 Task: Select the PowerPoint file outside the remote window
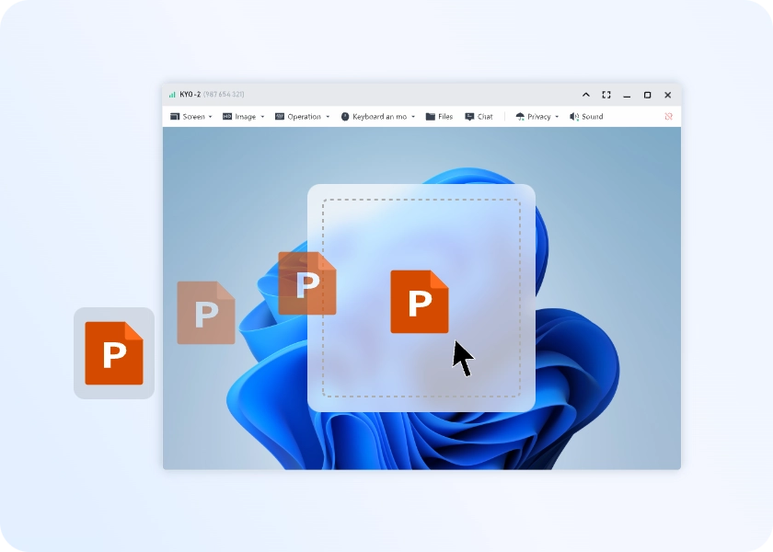(x=114, y=353)
